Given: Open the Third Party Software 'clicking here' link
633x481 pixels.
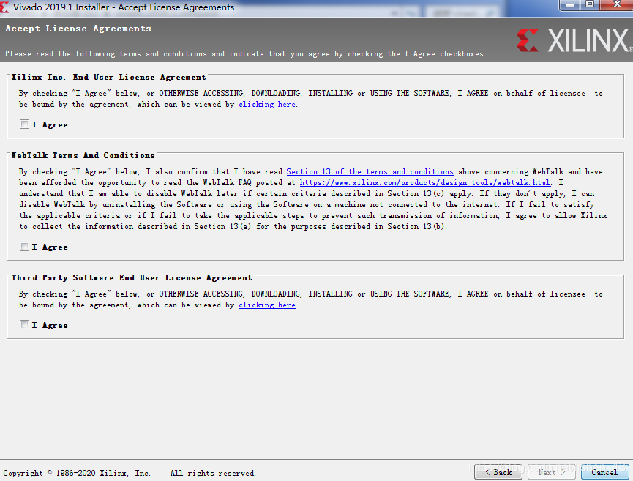Looking at the screenshot, I should (x=267, y=305).
